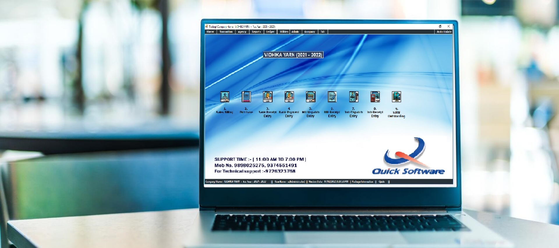Click the UserName status bar entry
This screenshot has width=559, height=248.
pyautogui.click(x=290, y=182)
